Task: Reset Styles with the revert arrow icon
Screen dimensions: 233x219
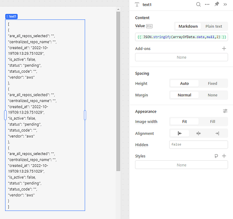Action: pyautogui.click(x=216, y=156)
